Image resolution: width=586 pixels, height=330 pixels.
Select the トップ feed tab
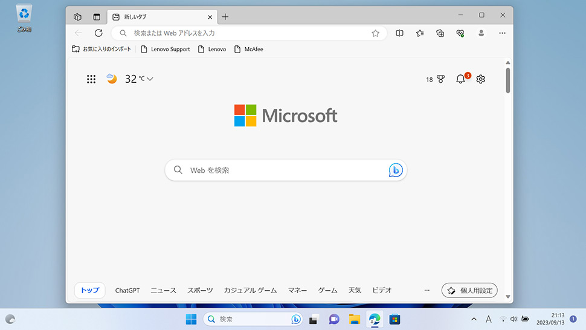(x=89, y=290)
